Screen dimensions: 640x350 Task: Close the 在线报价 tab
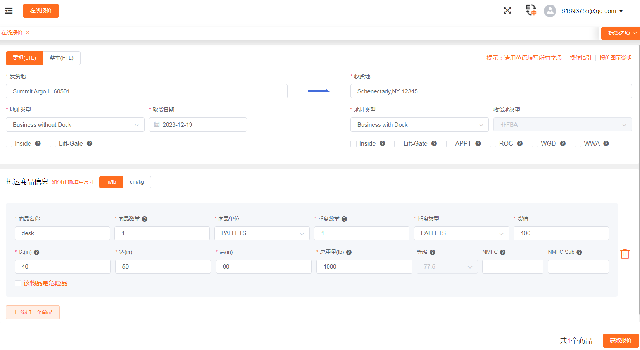(x=28, y=33)
